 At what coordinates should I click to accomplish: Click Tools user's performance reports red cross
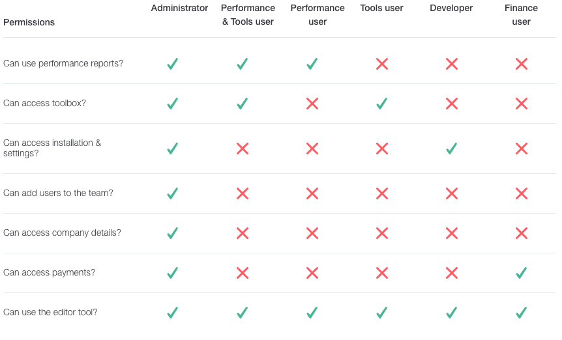click(x=381, y=64)
